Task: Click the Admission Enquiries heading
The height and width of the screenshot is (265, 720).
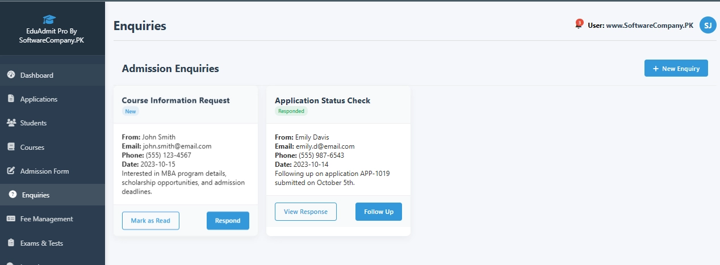Action: [170, 68]
